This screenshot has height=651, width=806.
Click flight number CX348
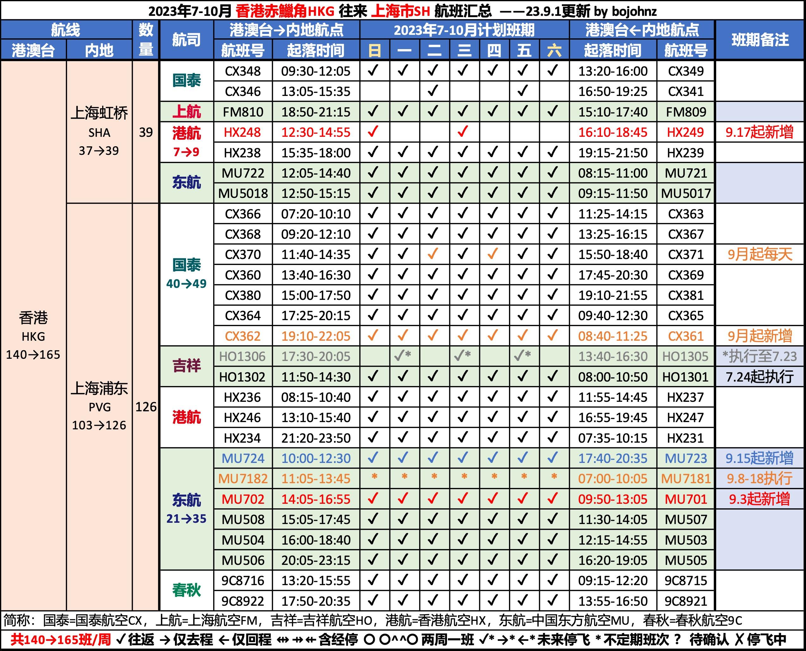click(x=243, y=71)
